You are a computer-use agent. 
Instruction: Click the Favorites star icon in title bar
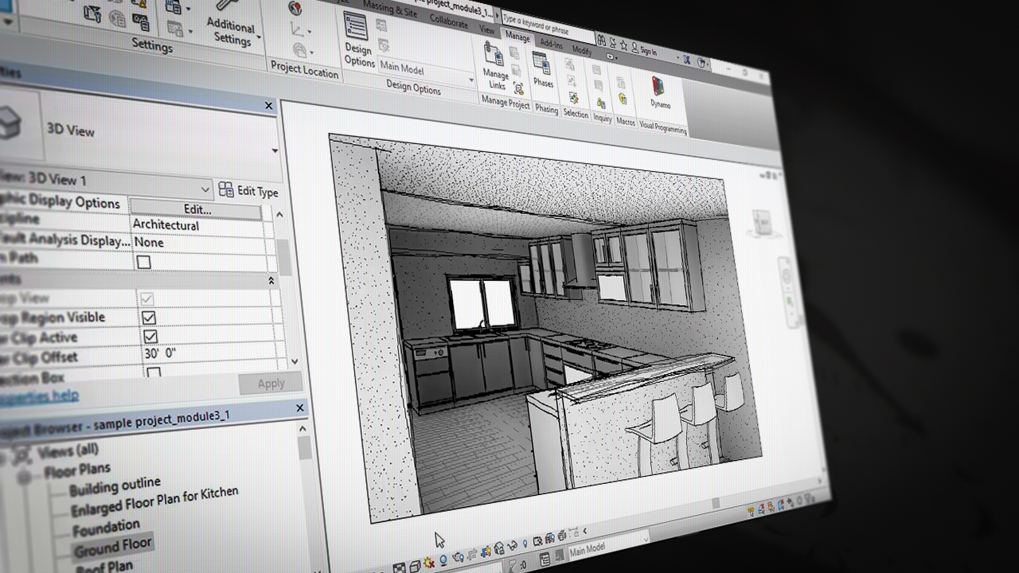[623, 45]
